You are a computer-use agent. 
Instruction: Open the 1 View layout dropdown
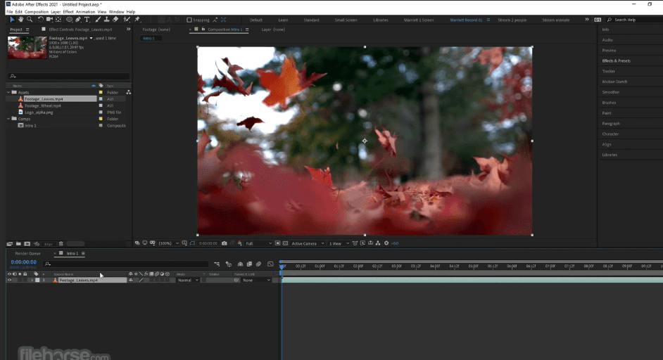(x=339, y=243)
